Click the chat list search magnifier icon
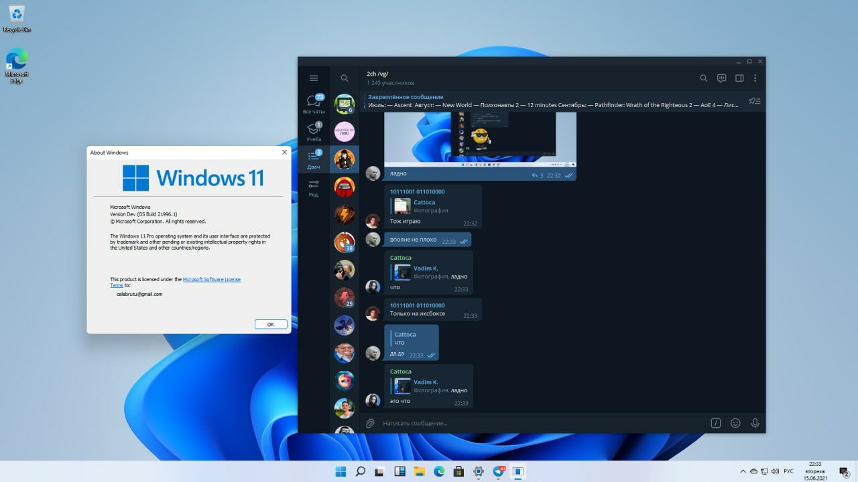Screen dimensions: 858x482 [345, 78]
